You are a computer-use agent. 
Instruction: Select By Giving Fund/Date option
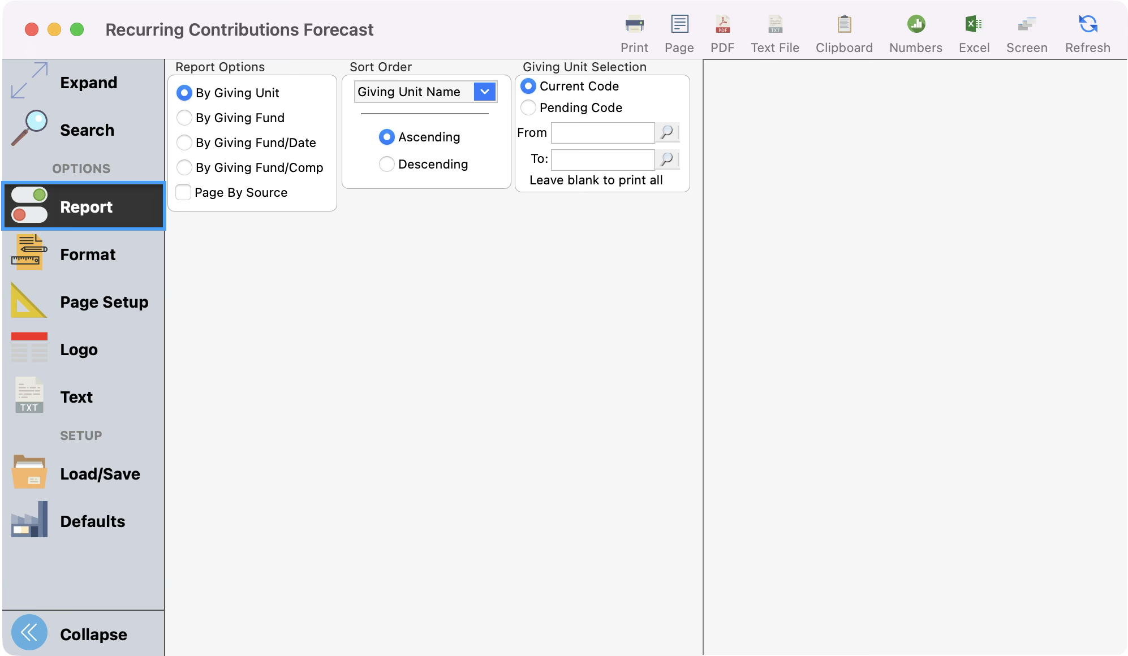184,143
